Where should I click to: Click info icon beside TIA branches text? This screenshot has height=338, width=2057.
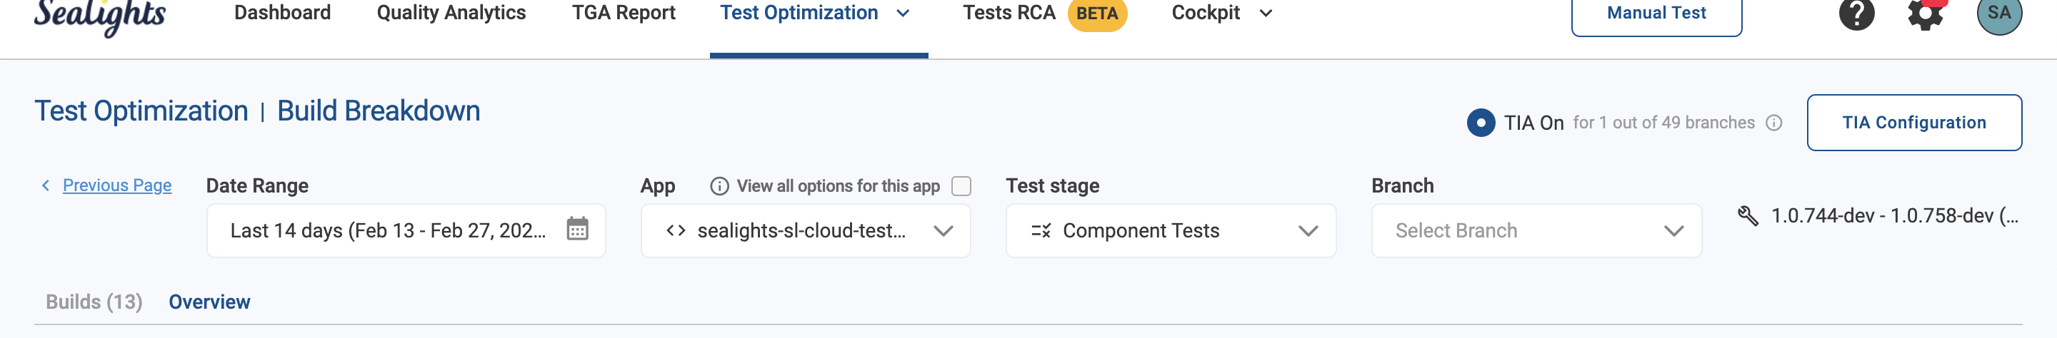point(1773,123)
